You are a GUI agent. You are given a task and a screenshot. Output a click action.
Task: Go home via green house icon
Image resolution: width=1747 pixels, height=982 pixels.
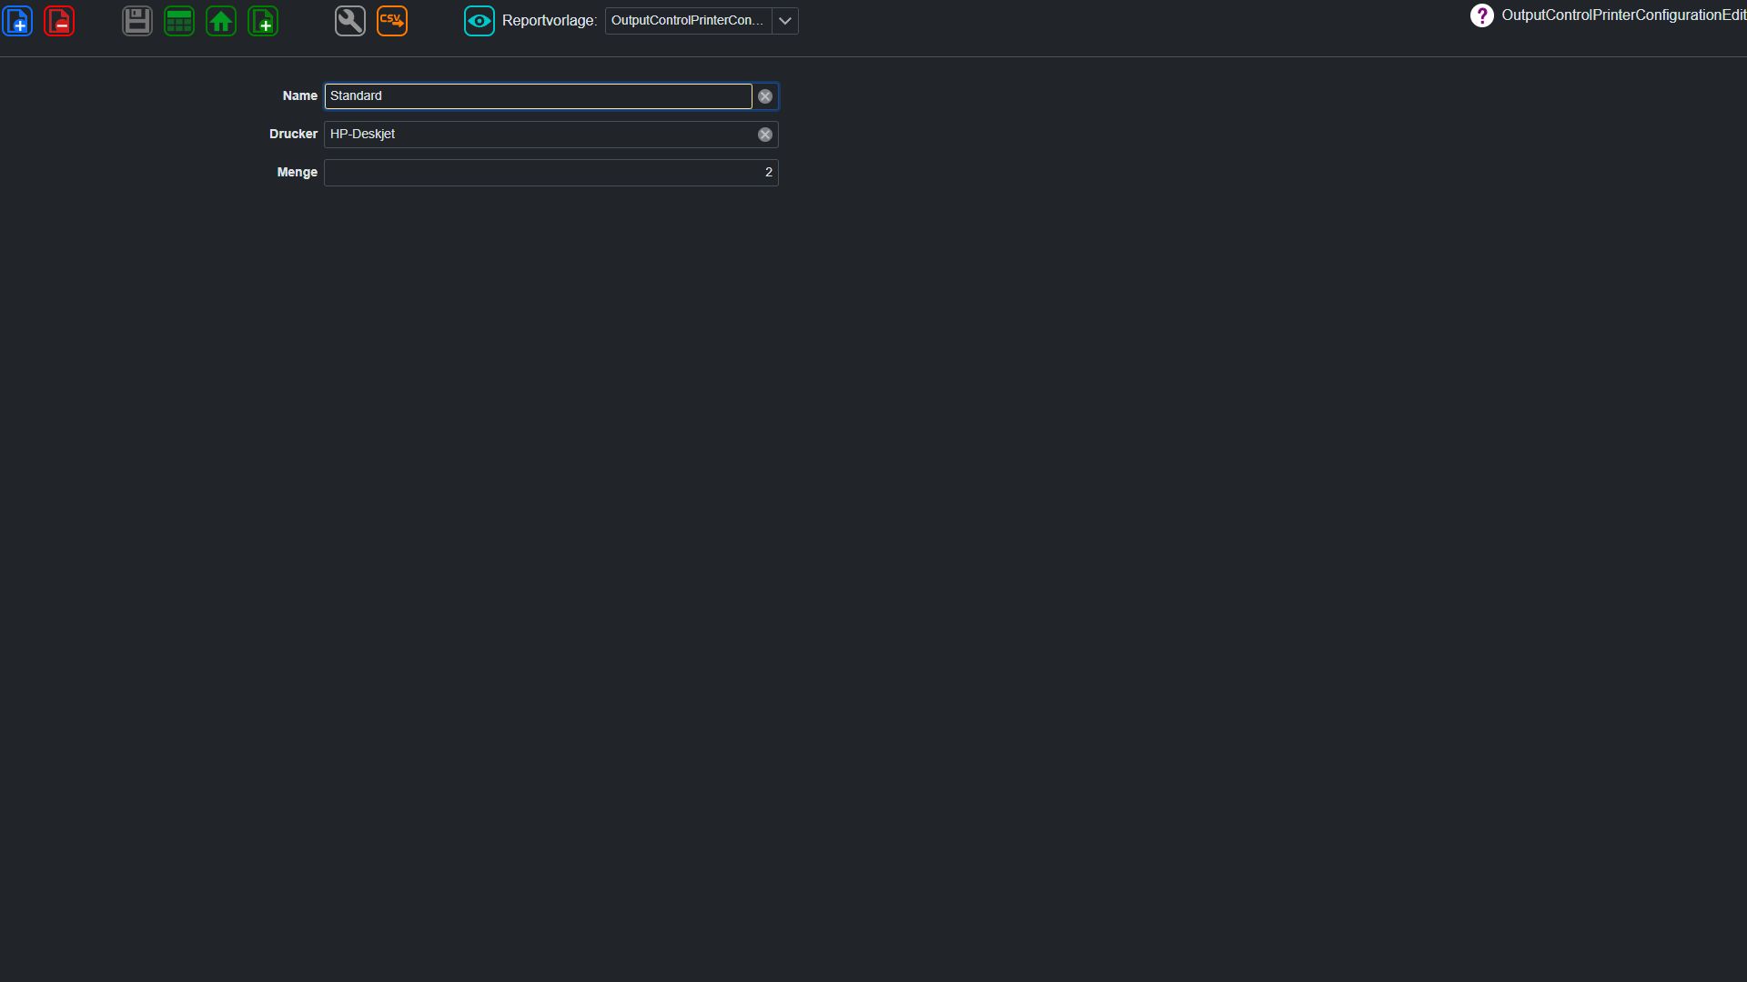click(x=221, y=21)
